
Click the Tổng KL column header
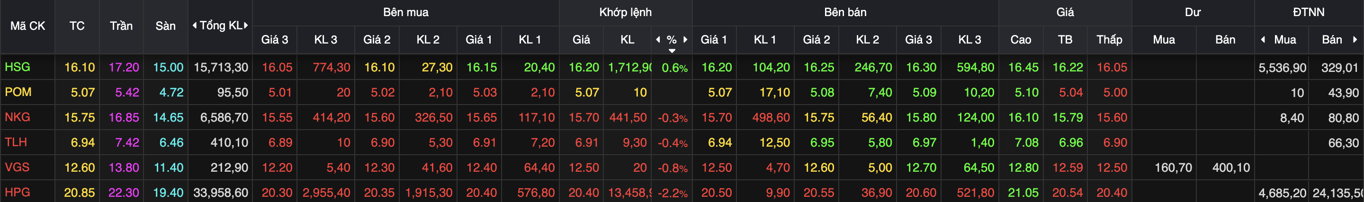click(220, 26)
